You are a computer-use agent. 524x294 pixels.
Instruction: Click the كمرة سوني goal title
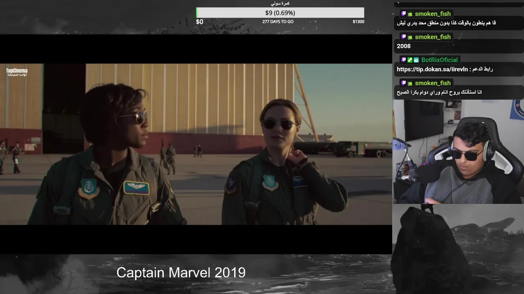pos(280,3)
